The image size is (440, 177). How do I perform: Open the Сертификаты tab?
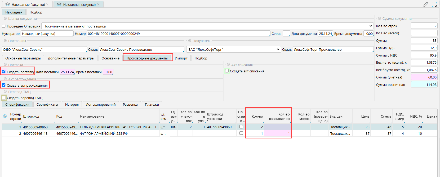click(x=47, y=104)
